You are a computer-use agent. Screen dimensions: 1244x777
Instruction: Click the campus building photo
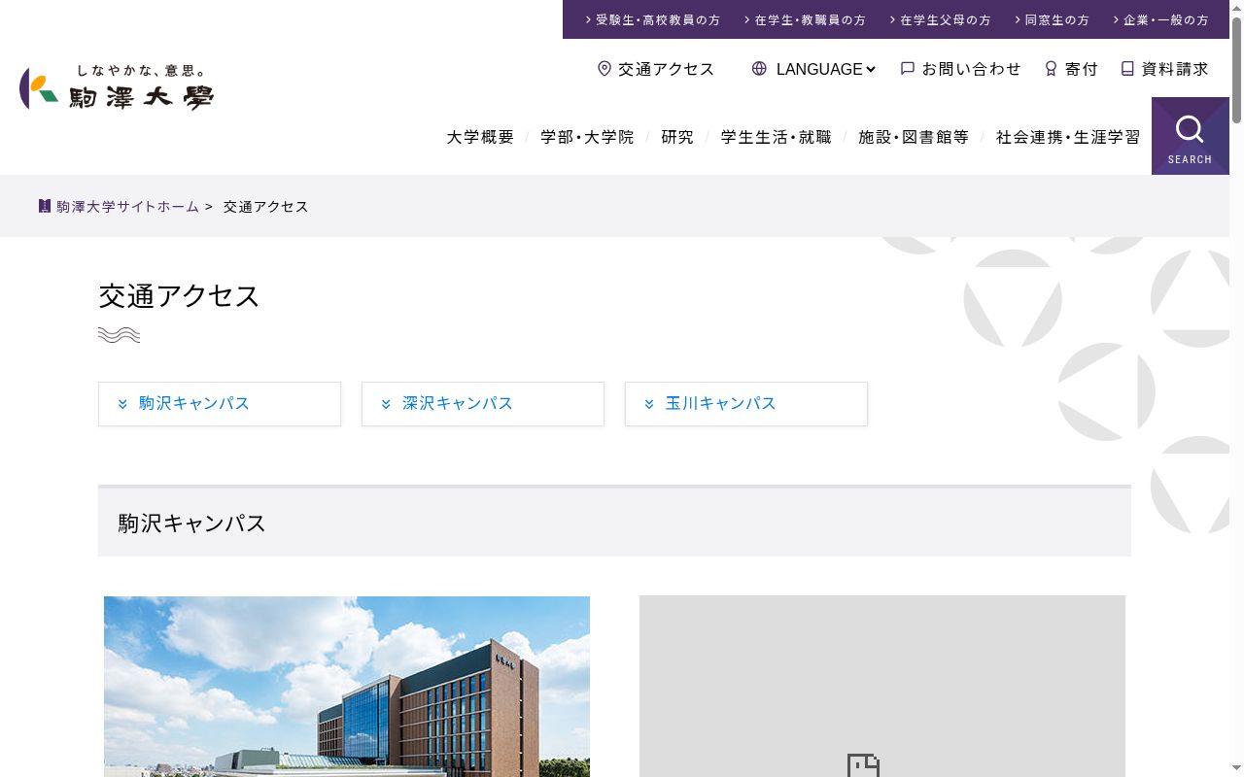coord(347,687)
